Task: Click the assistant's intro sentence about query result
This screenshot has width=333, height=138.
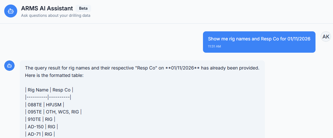Action: 142,68
